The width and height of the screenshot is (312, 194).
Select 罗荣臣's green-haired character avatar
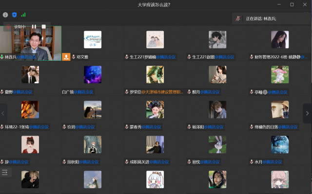click(x=155, y=74)
